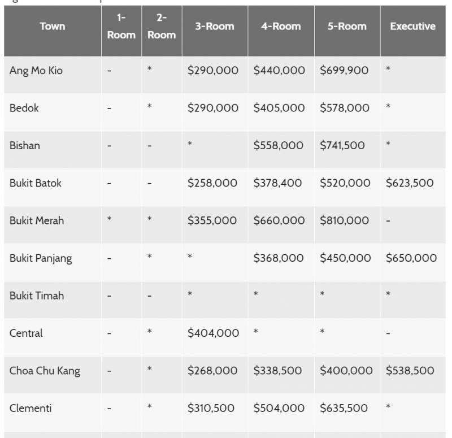Click Bukit Panjang Executive price $650,000
This screenshot has height=438, width=452.
coord(411,258)
